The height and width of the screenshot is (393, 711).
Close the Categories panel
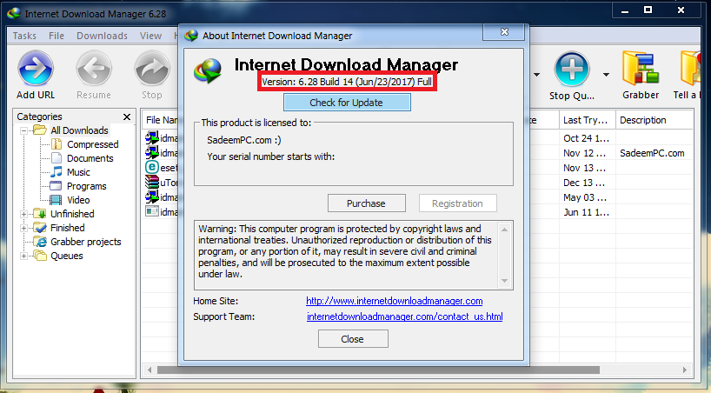(x=127, y=117)
